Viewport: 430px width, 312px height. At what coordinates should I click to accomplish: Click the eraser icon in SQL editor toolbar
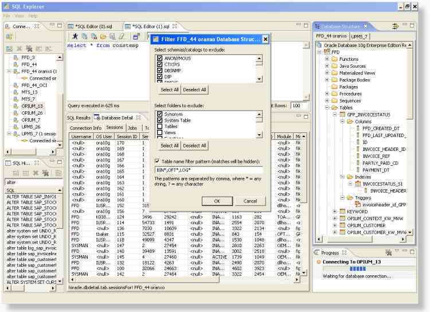[122, 37]
